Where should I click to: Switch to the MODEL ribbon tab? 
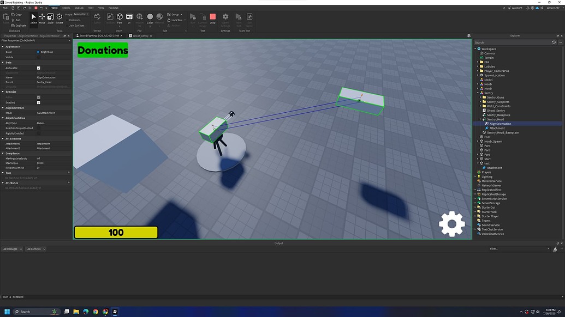66,8
